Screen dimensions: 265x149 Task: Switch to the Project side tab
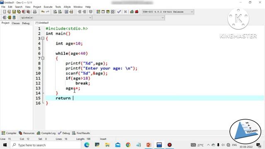point(5,23)
